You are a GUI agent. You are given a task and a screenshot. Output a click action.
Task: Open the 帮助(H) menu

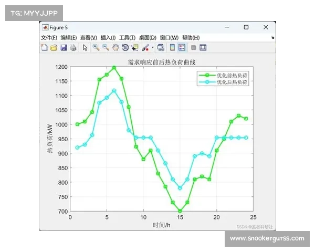pyautogui.click(x=191, y=38)
